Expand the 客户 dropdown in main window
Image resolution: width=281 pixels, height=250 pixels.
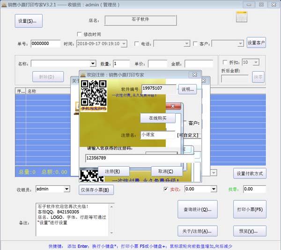point(240,44)
